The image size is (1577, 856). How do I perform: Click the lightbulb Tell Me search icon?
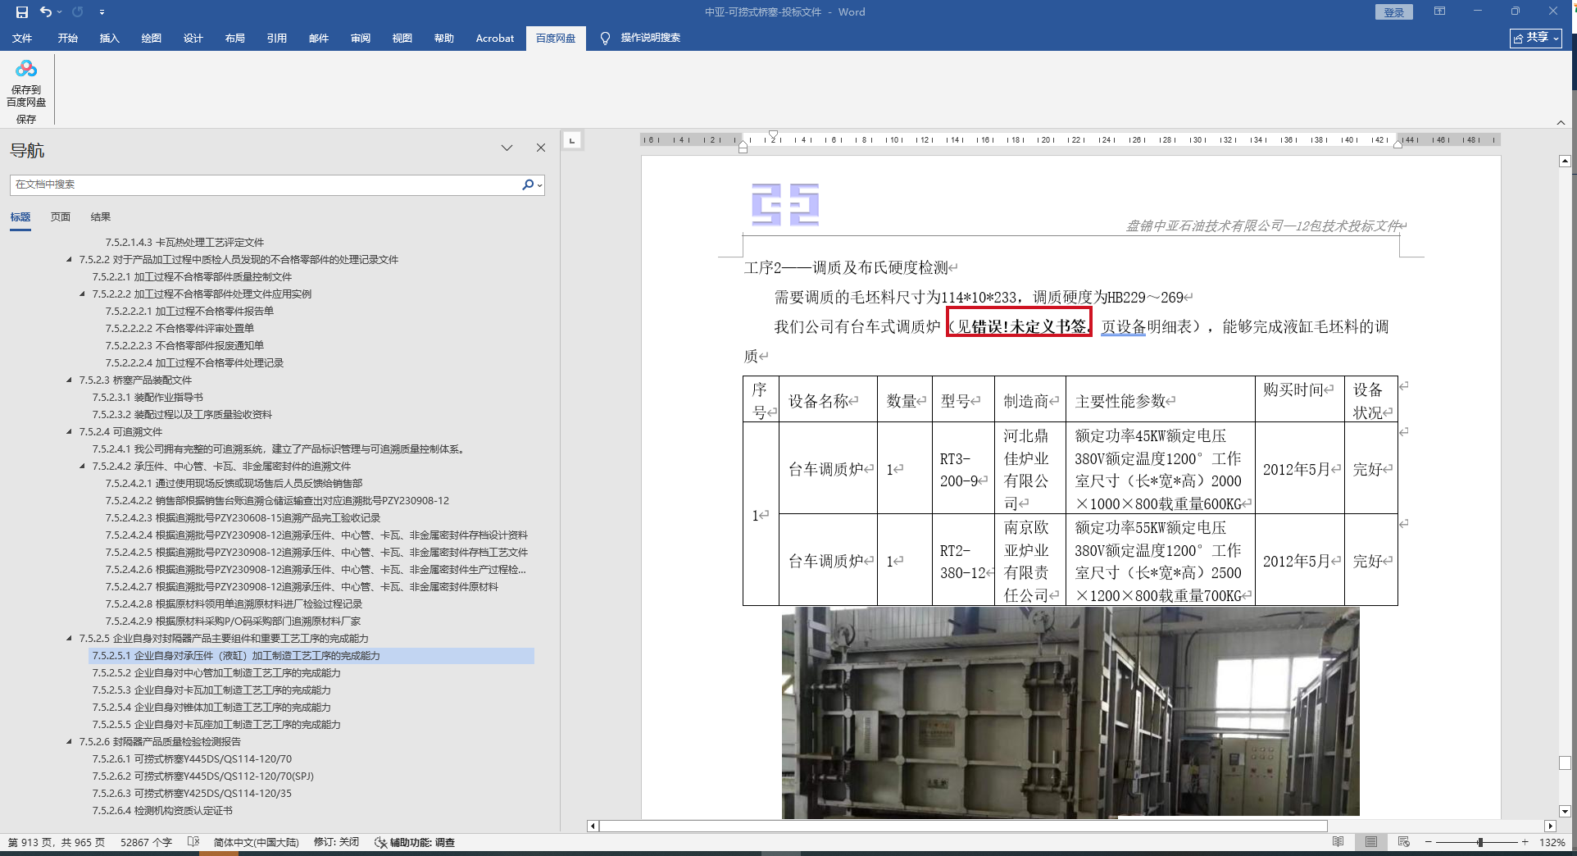pyautogui.click(x=605, y=39)
